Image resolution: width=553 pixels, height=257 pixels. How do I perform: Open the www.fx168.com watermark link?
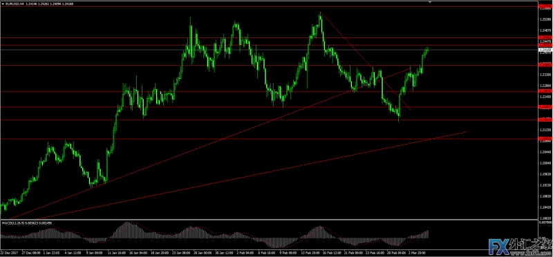538,253
